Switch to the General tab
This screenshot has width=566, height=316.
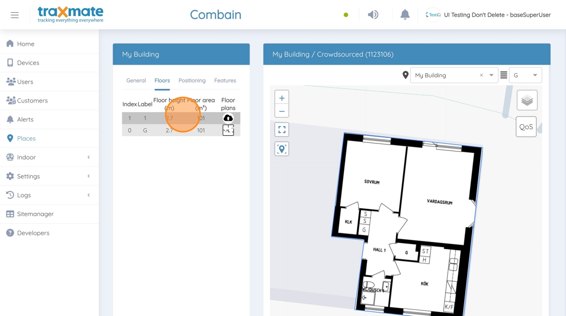coord(136,80)
